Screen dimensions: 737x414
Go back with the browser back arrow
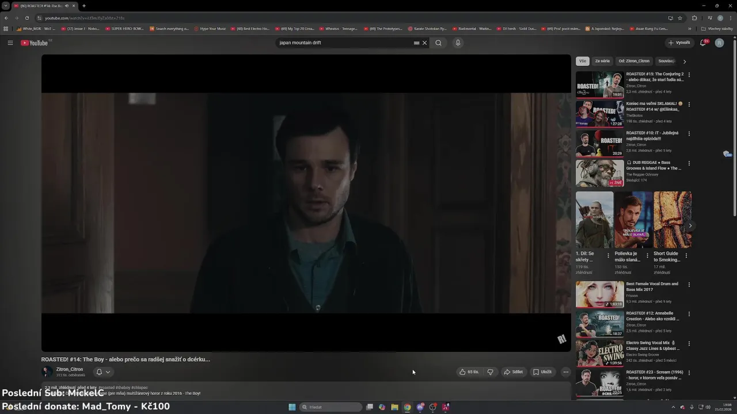[6, 18]
